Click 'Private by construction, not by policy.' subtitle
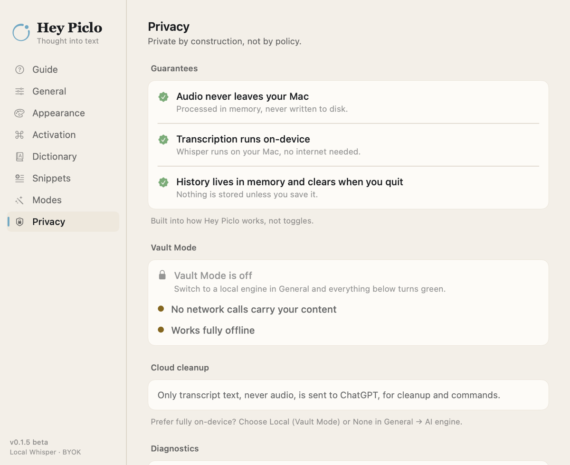This screenshot has width=570, height=465. click(225, 41)
